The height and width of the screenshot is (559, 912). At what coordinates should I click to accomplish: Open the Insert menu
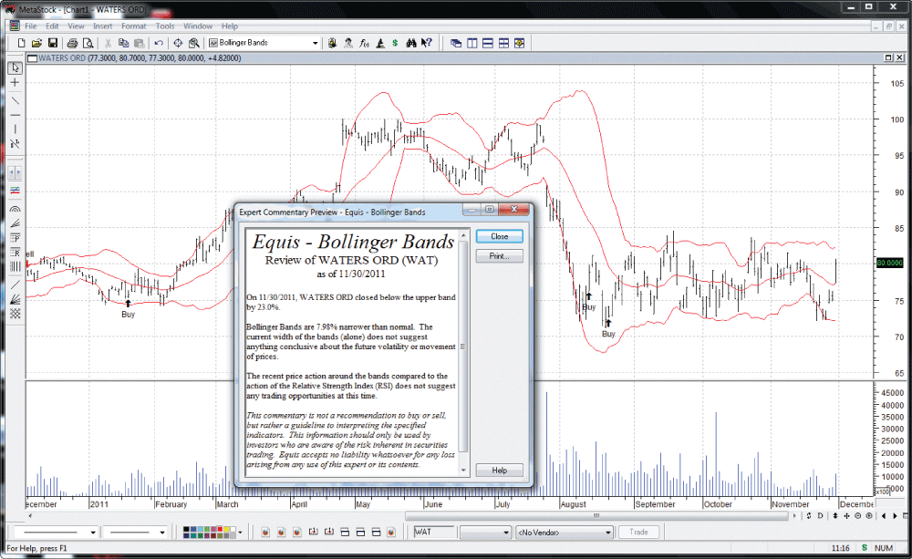point(105,26)
